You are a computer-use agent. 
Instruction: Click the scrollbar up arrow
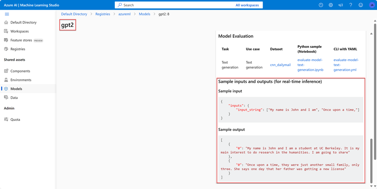(x=375, y=22)
